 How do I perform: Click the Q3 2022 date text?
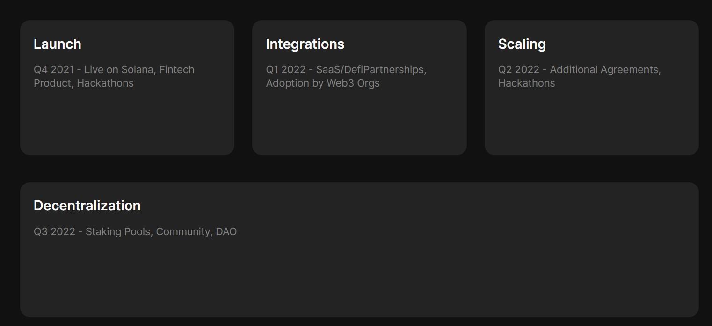click(54, 232)
